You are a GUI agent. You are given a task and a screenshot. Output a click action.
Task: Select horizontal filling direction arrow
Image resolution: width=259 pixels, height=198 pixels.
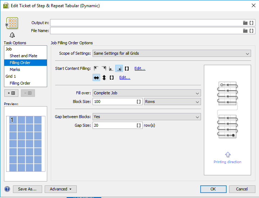(x=96, y=77)
